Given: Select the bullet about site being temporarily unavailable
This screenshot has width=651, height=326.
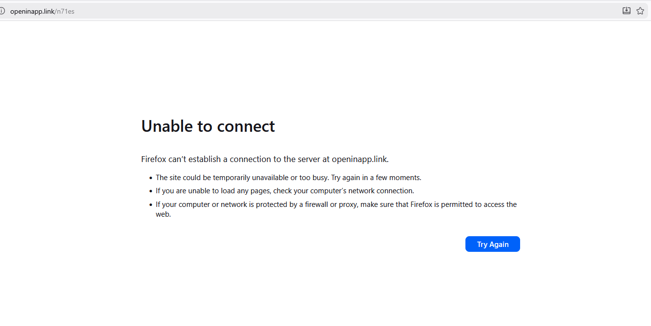Looking at the screenshot, I should point(288,178).
